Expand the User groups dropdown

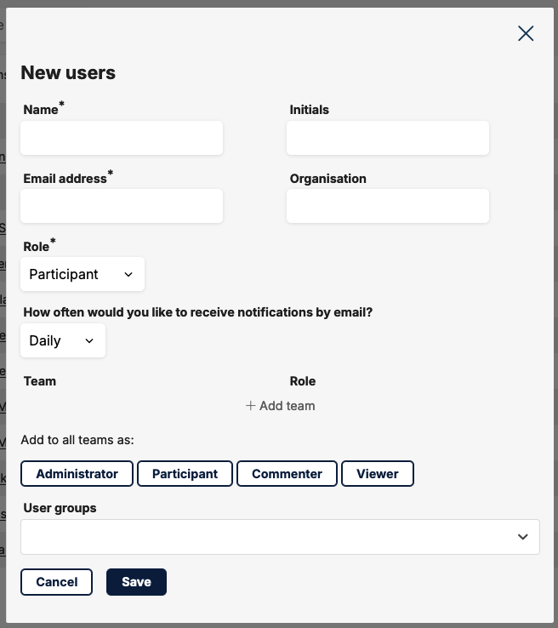(280, 537)
